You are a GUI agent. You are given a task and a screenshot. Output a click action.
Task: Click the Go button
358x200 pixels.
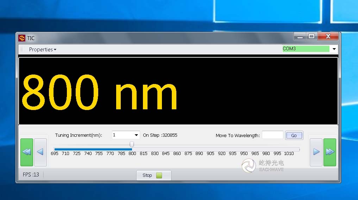[x=294, y=135]
